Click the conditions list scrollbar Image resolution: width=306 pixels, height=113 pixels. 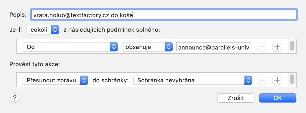pos(292,46)
